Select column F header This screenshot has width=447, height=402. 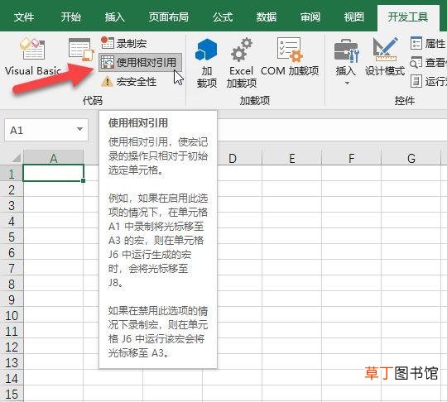coord(351,158)
